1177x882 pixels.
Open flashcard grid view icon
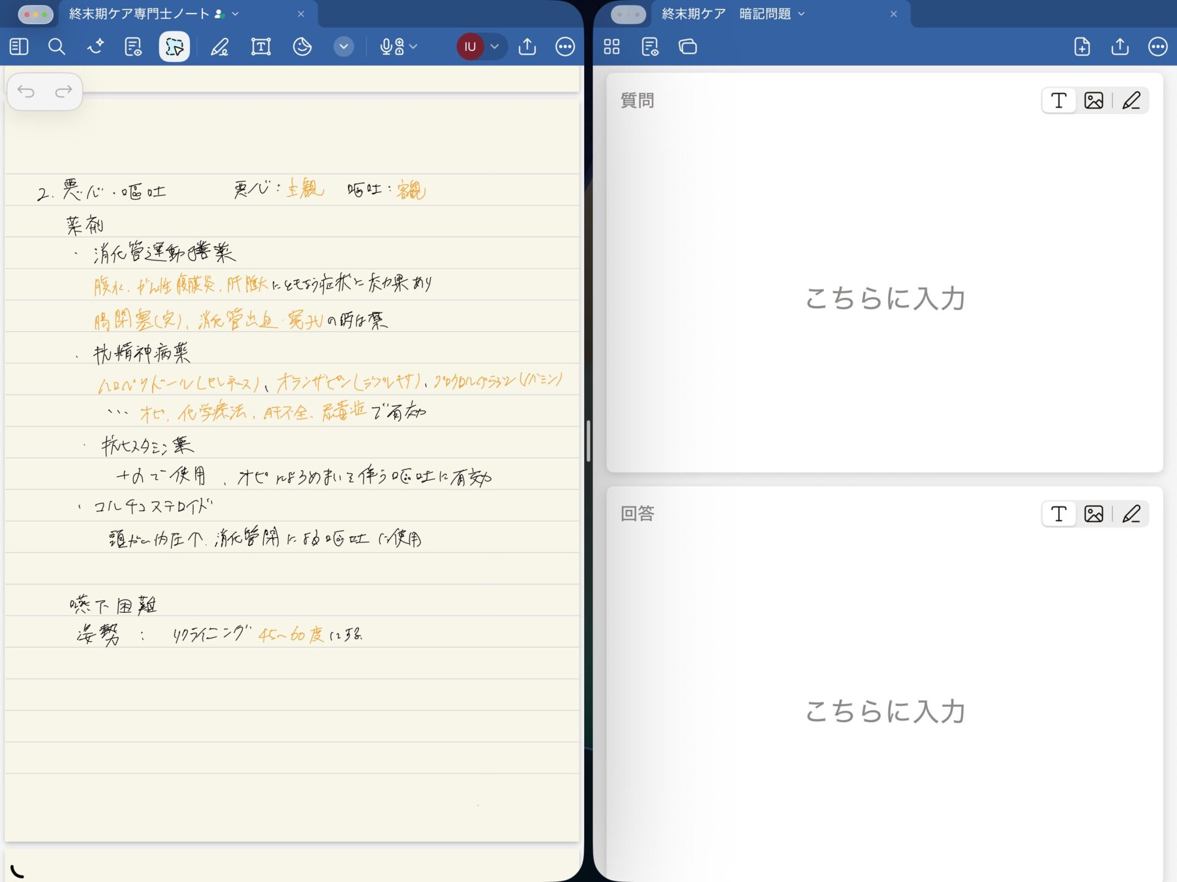pos(611,47)
